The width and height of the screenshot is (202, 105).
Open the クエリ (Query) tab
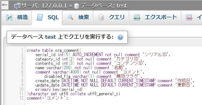tap(111, 18)
